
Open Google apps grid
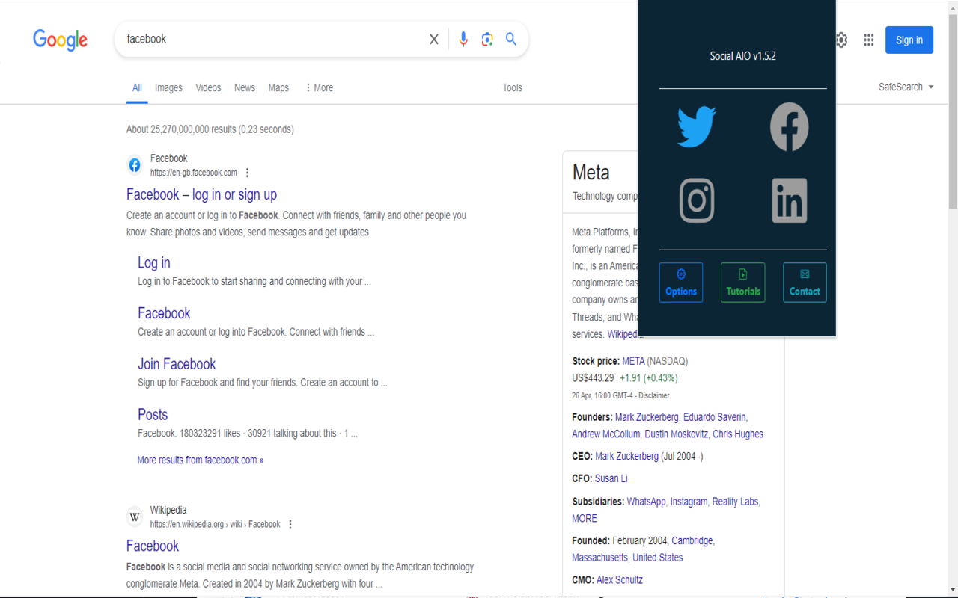(868, 40)
